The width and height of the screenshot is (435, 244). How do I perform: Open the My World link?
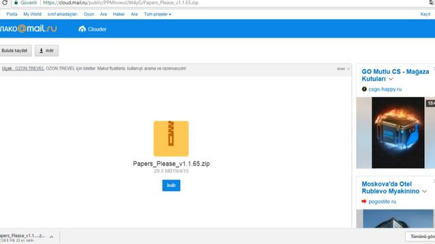[33, 14]
